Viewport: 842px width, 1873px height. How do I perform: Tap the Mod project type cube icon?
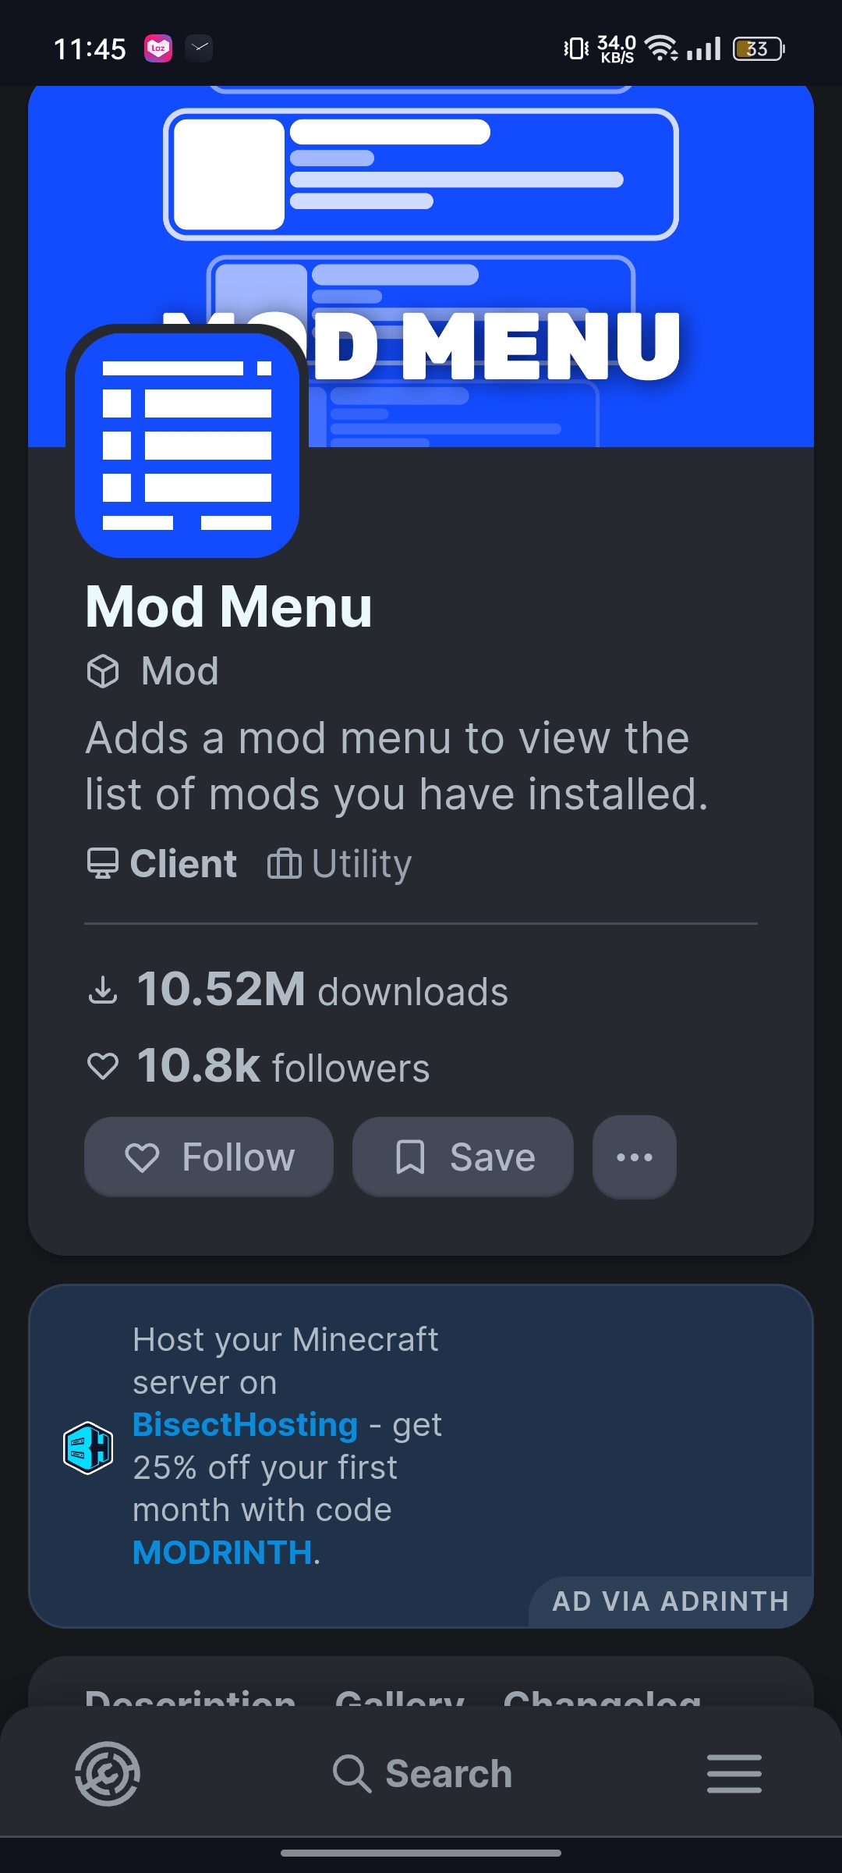tap(103, 671)
